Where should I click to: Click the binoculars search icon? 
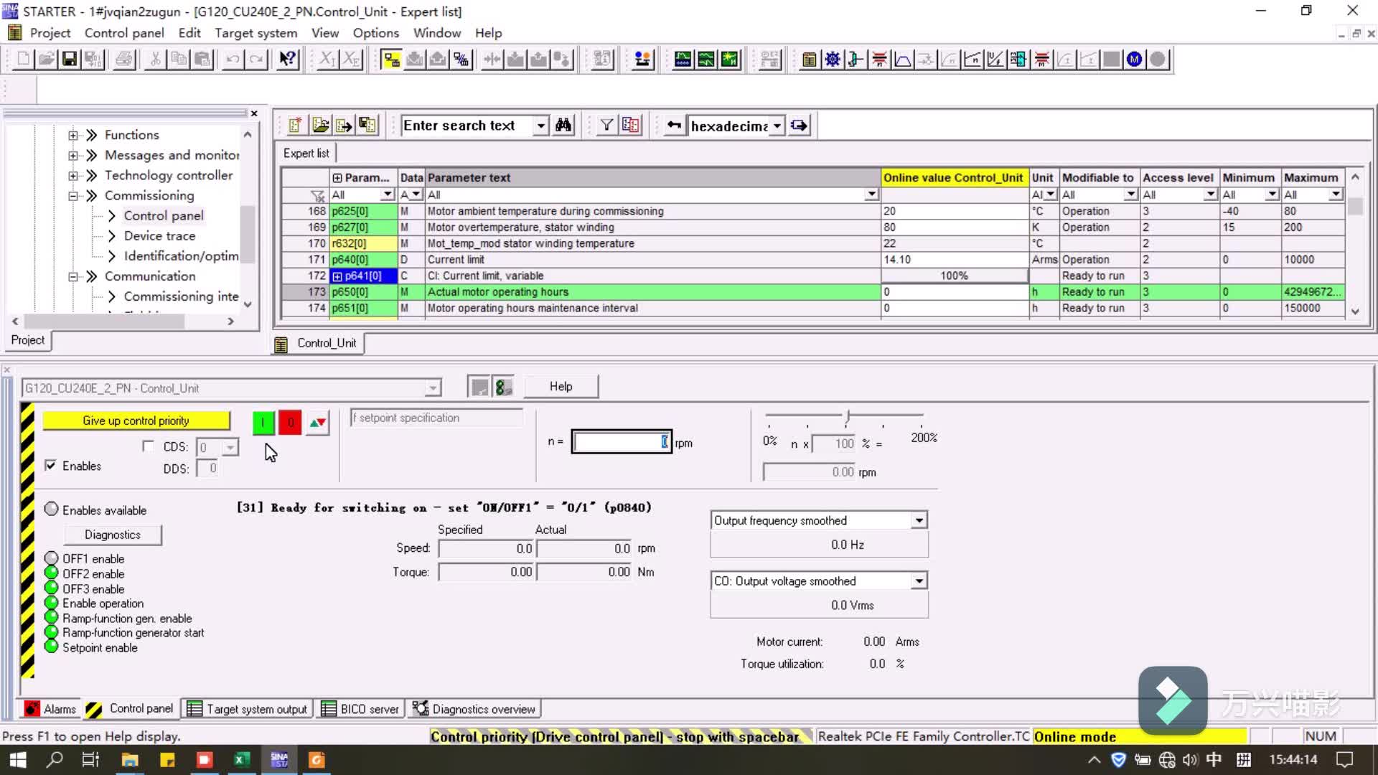pyautogui.click(x=563, y=126)
